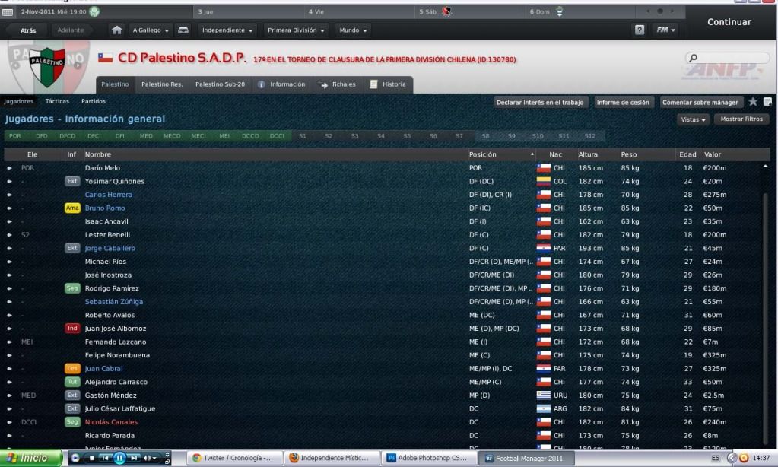Click the green club crest beside 19:00

point(94,11)
